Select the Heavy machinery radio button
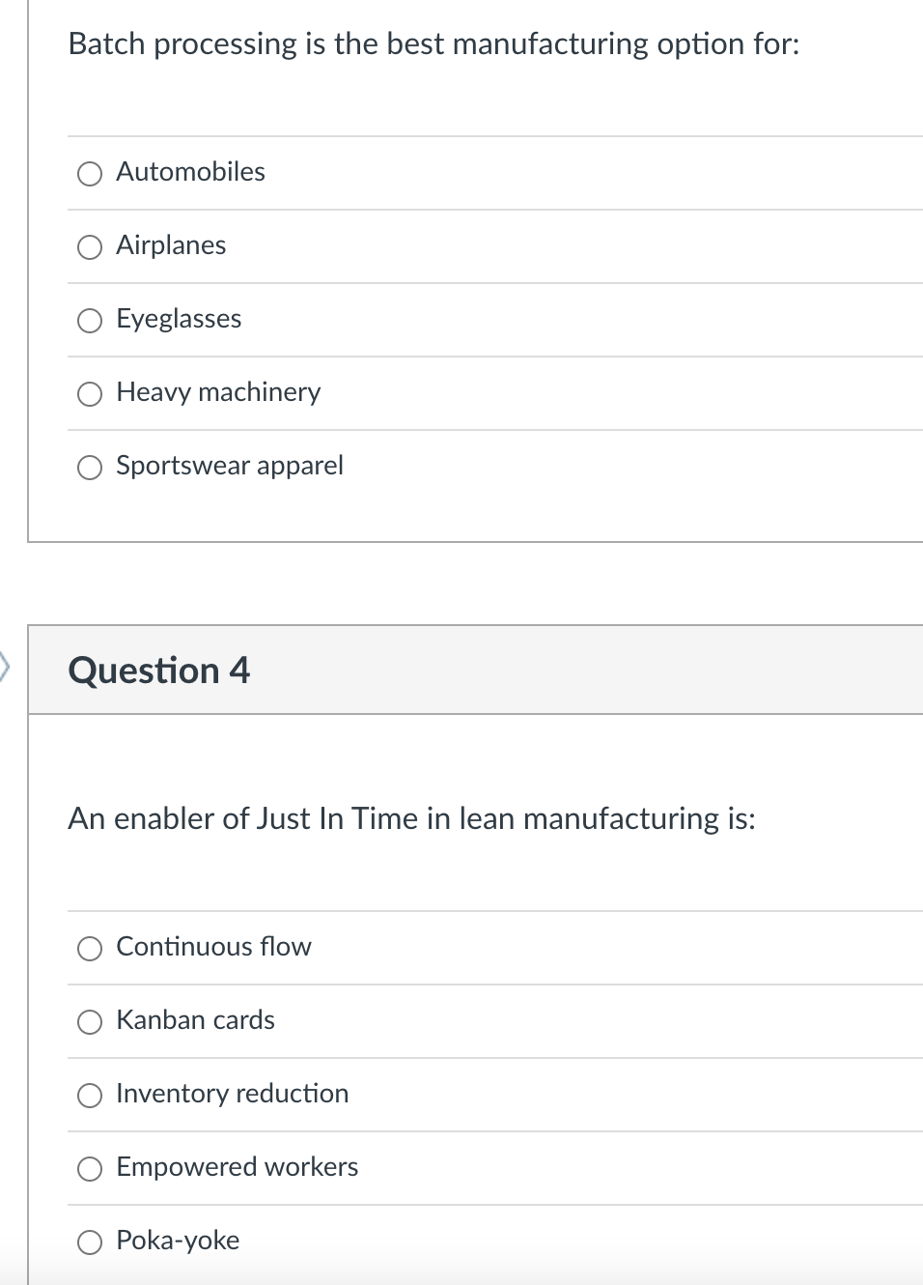Screen dimensions: 923x1285 click(90, 394)
